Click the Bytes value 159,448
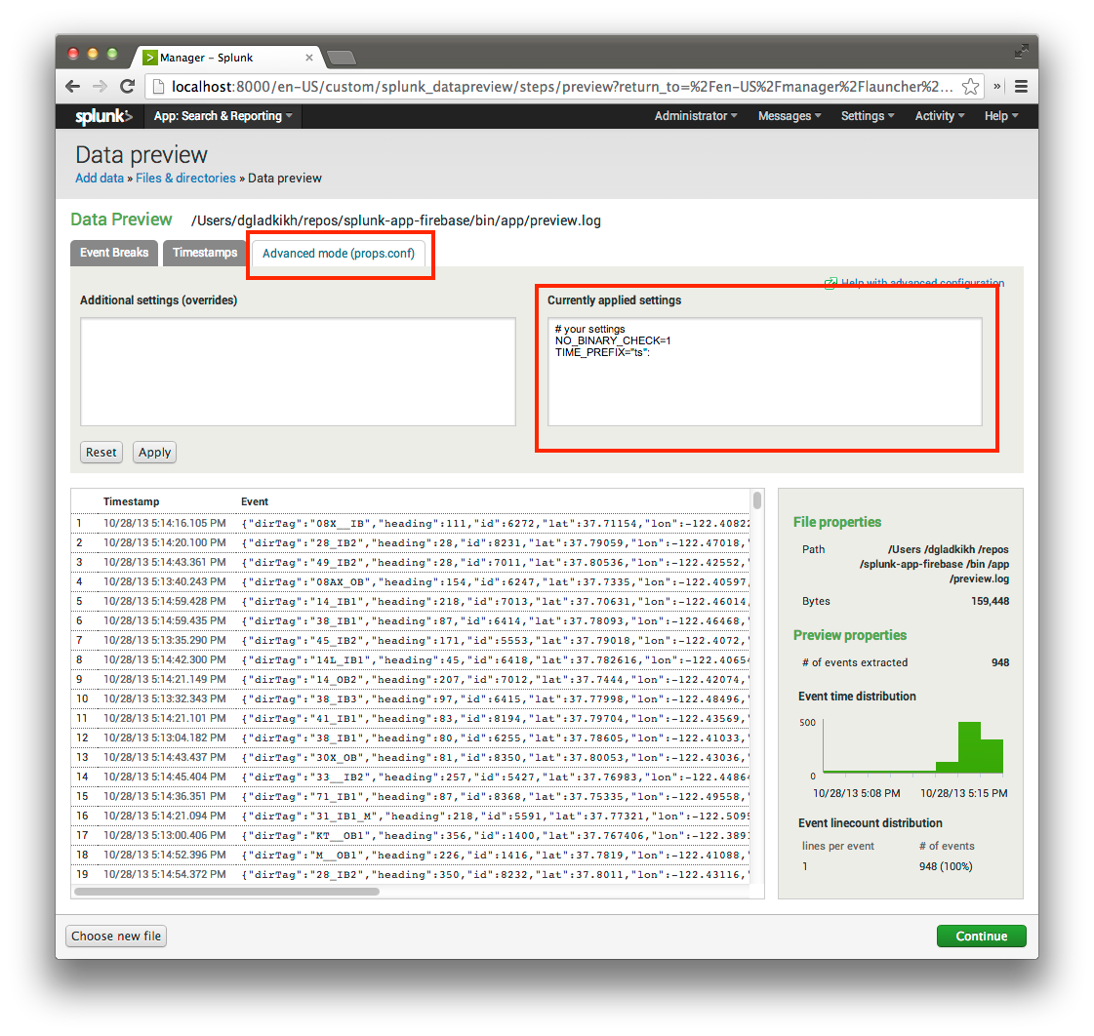1094x1036 pixels. [990, 601]
